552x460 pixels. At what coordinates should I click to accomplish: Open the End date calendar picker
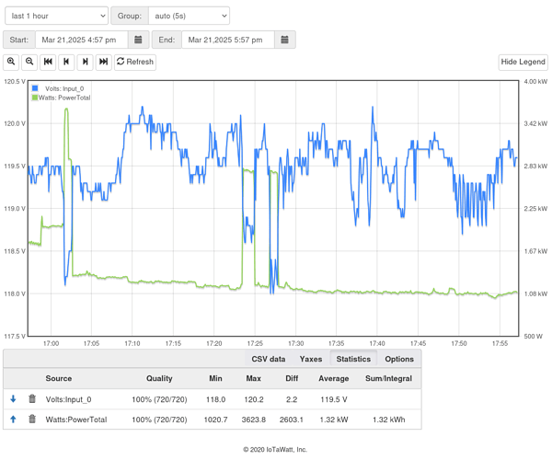285,40
